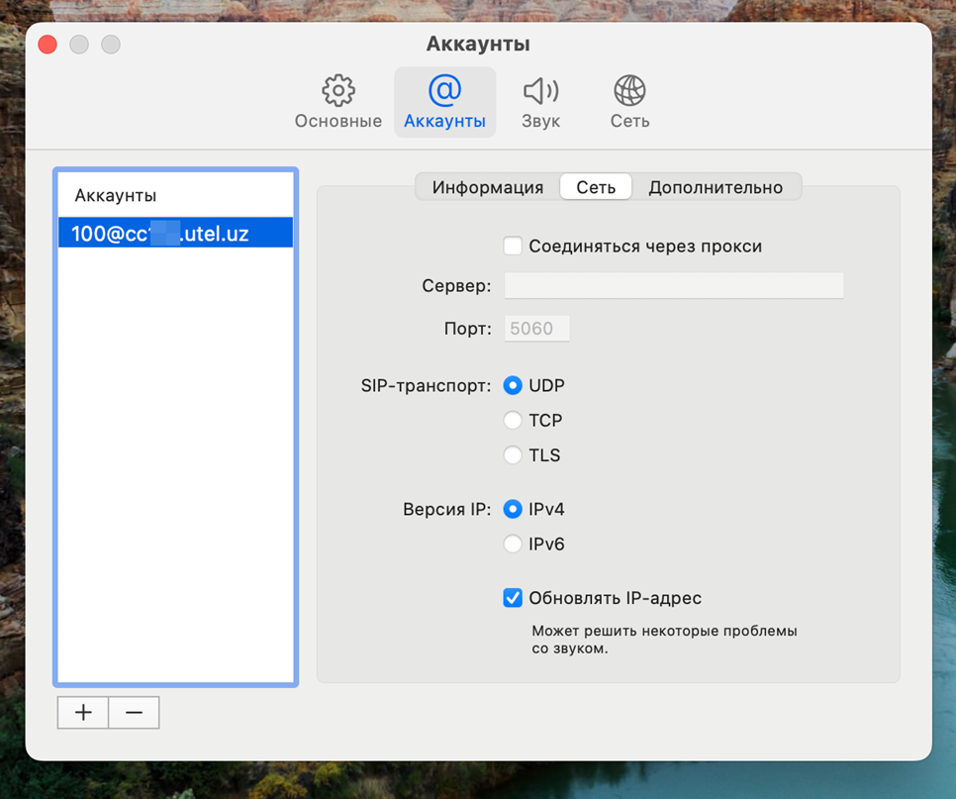Enable Соединяться через прокси checkbox

pos(513,247)
